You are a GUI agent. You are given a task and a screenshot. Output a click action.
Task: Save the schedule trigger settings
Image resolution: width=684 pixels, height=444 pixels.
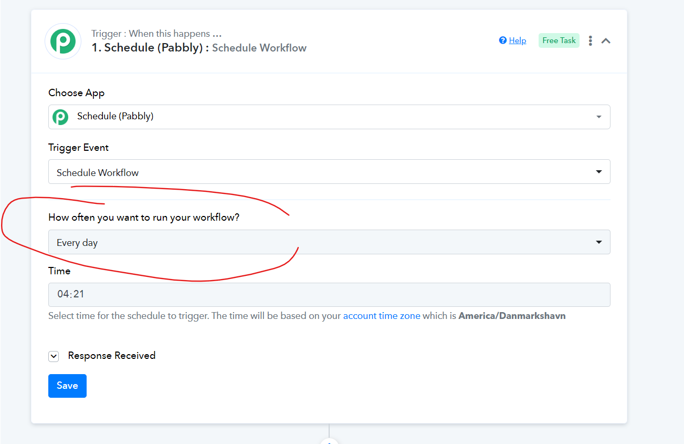pyautogui.click(x=67, y=386)
